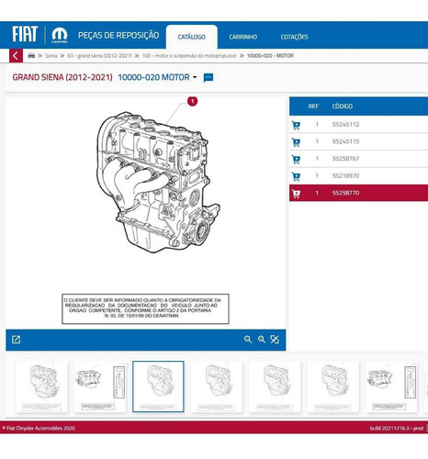Select the fourth engine thumbnail
This screenshot has height=459, width=428.
point(217,386)
